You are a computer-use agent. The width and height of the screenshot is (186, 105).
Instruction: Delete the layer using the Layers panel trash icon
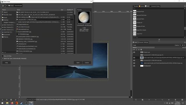182,100
